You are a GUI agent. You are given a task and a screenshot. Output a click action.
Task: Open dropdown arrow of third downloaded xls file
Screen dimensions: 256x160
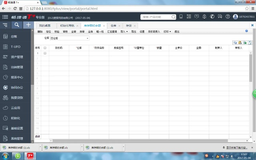click(124, 148)
